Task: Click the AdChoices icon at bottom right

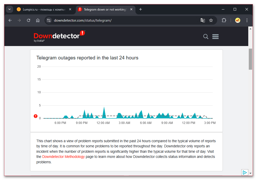Action: (245, 173)
